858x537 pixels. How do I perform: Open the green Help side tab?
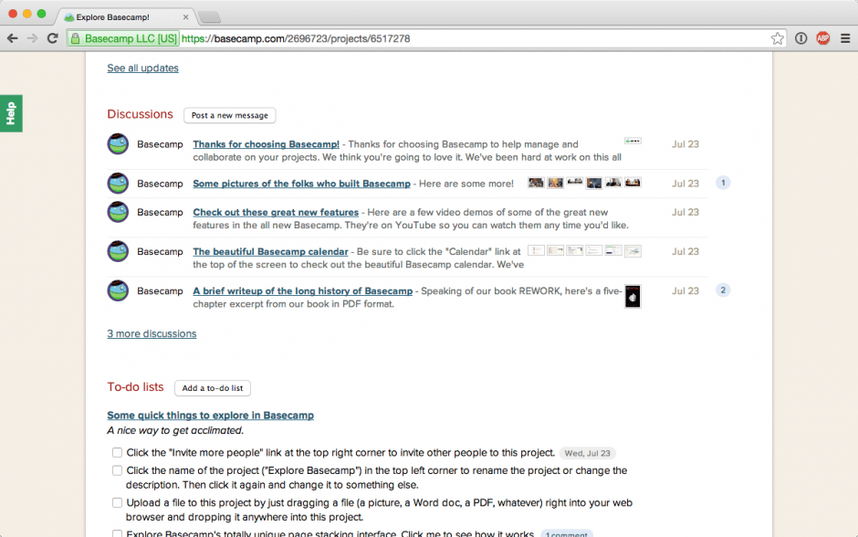click(x=11, y=113)
